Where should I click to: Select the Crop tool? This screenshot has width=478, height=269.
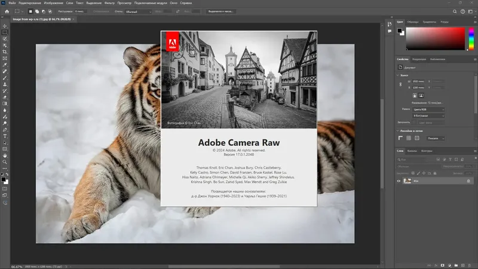coord(5,52)
